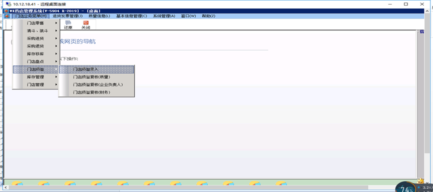Select the highlighted 门店损溢 menu entry

coord(36,69)
